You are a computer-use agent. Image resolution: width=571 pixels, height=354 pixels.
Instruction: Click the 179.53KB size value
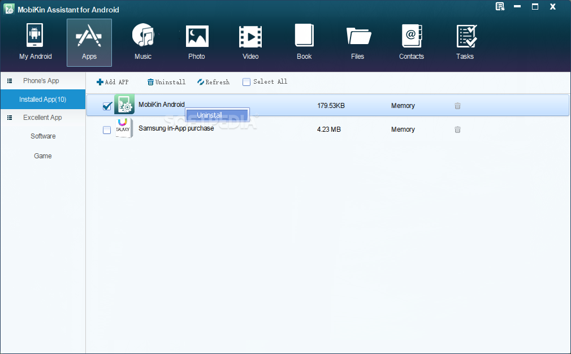[x=331, y=106]
